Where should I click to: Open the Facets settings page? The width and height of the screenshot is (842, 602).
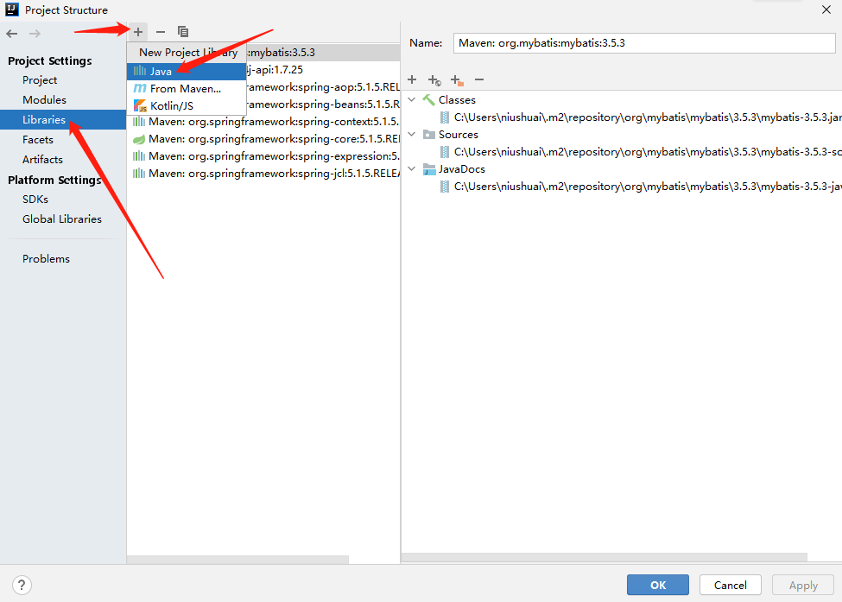(38, 140)
